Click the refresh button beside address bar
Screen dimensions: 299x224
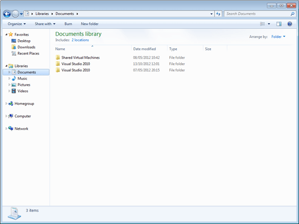point(218,14)
